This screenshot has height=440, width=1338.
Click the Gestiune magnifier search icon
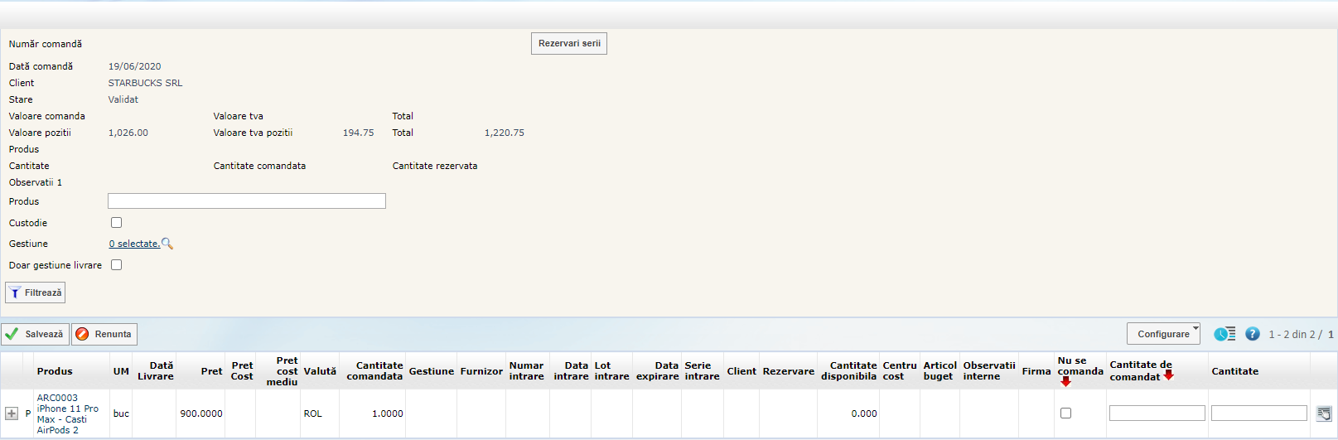click(167, 244)
